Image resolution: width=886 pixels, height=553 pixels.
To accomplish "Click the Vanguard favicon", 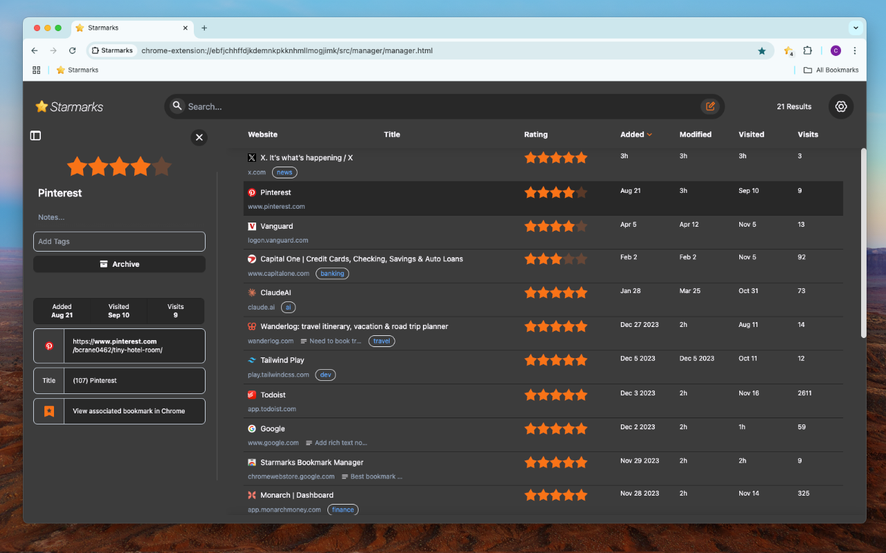I will tap(252, 226).
